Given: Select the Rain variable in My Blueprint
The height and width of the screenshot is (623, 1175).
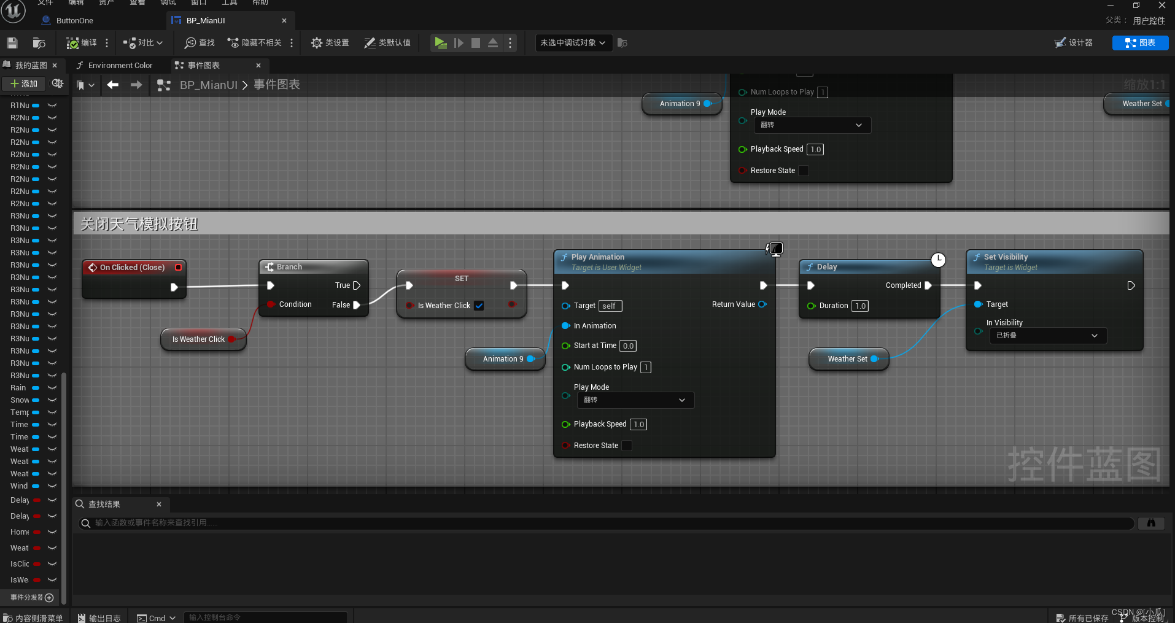Looking at the screenshot, I should [x=18, y=388].
